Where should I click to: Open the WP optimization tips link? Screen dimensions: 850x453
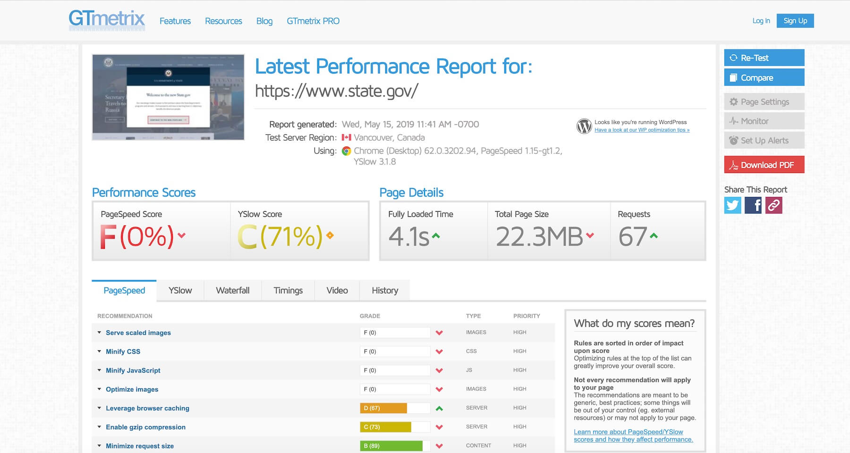coord(642,130)
